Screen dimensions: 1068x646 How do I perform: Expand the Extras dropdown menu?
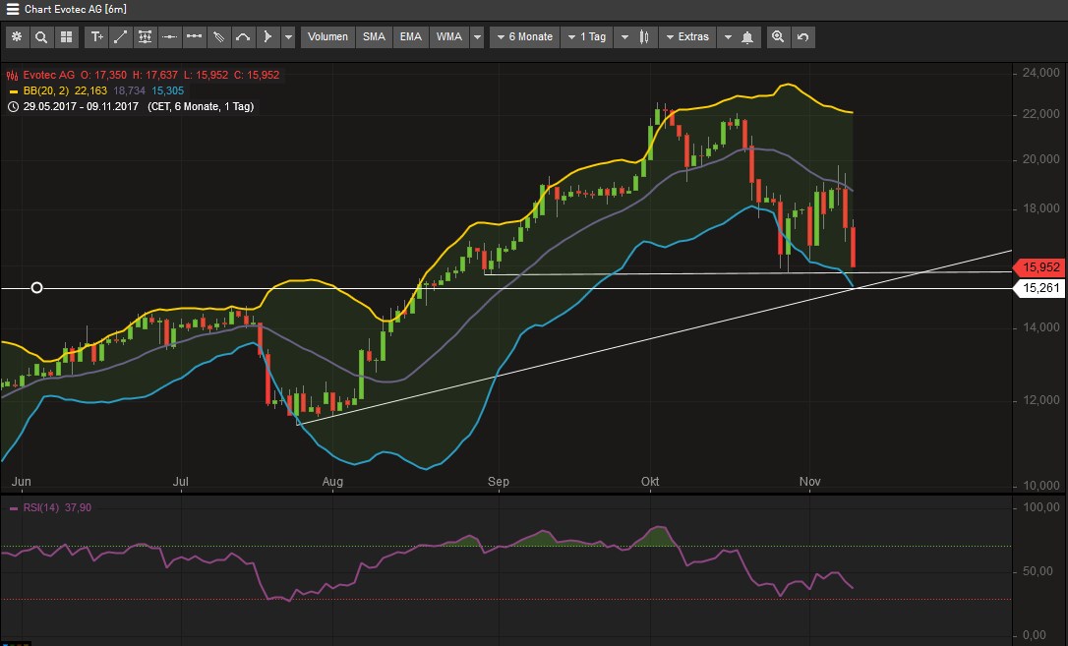tap(686, 37)
